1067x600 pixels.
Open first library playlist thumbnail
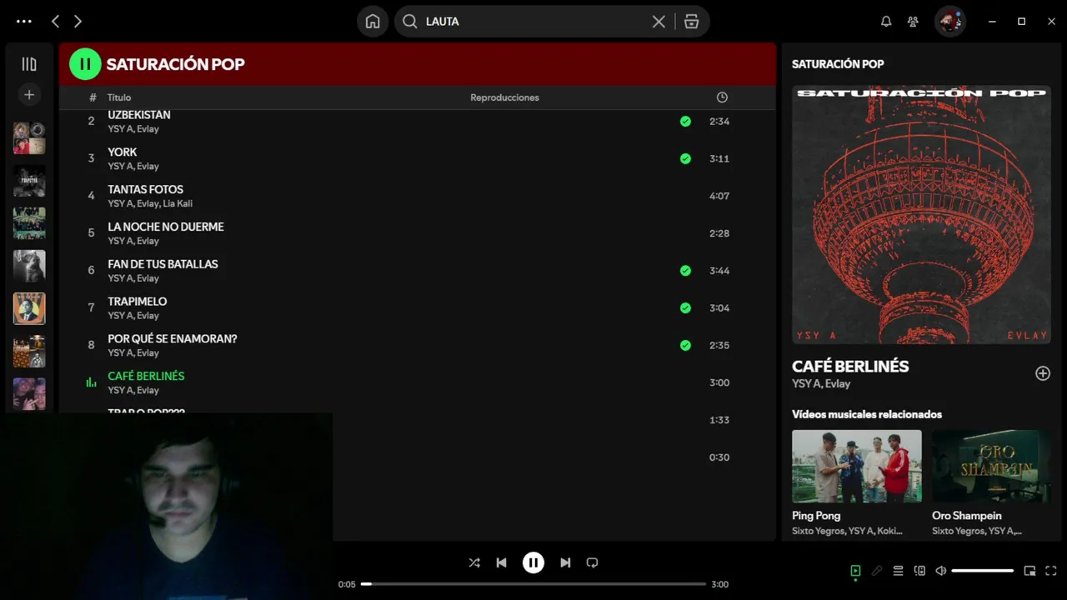pos(29,138)
